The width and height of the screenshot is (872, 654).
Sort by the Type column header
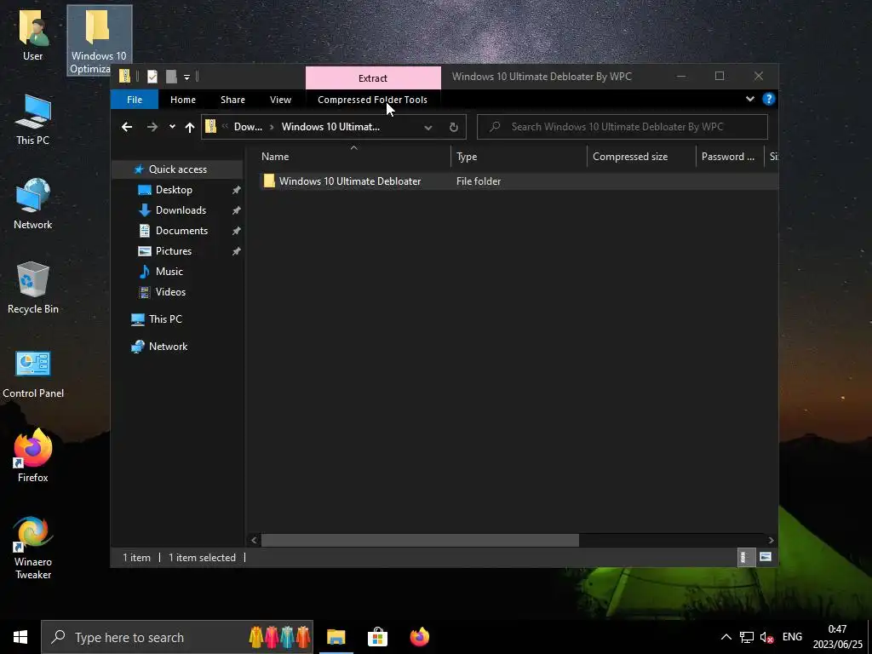tap(519, 157)
